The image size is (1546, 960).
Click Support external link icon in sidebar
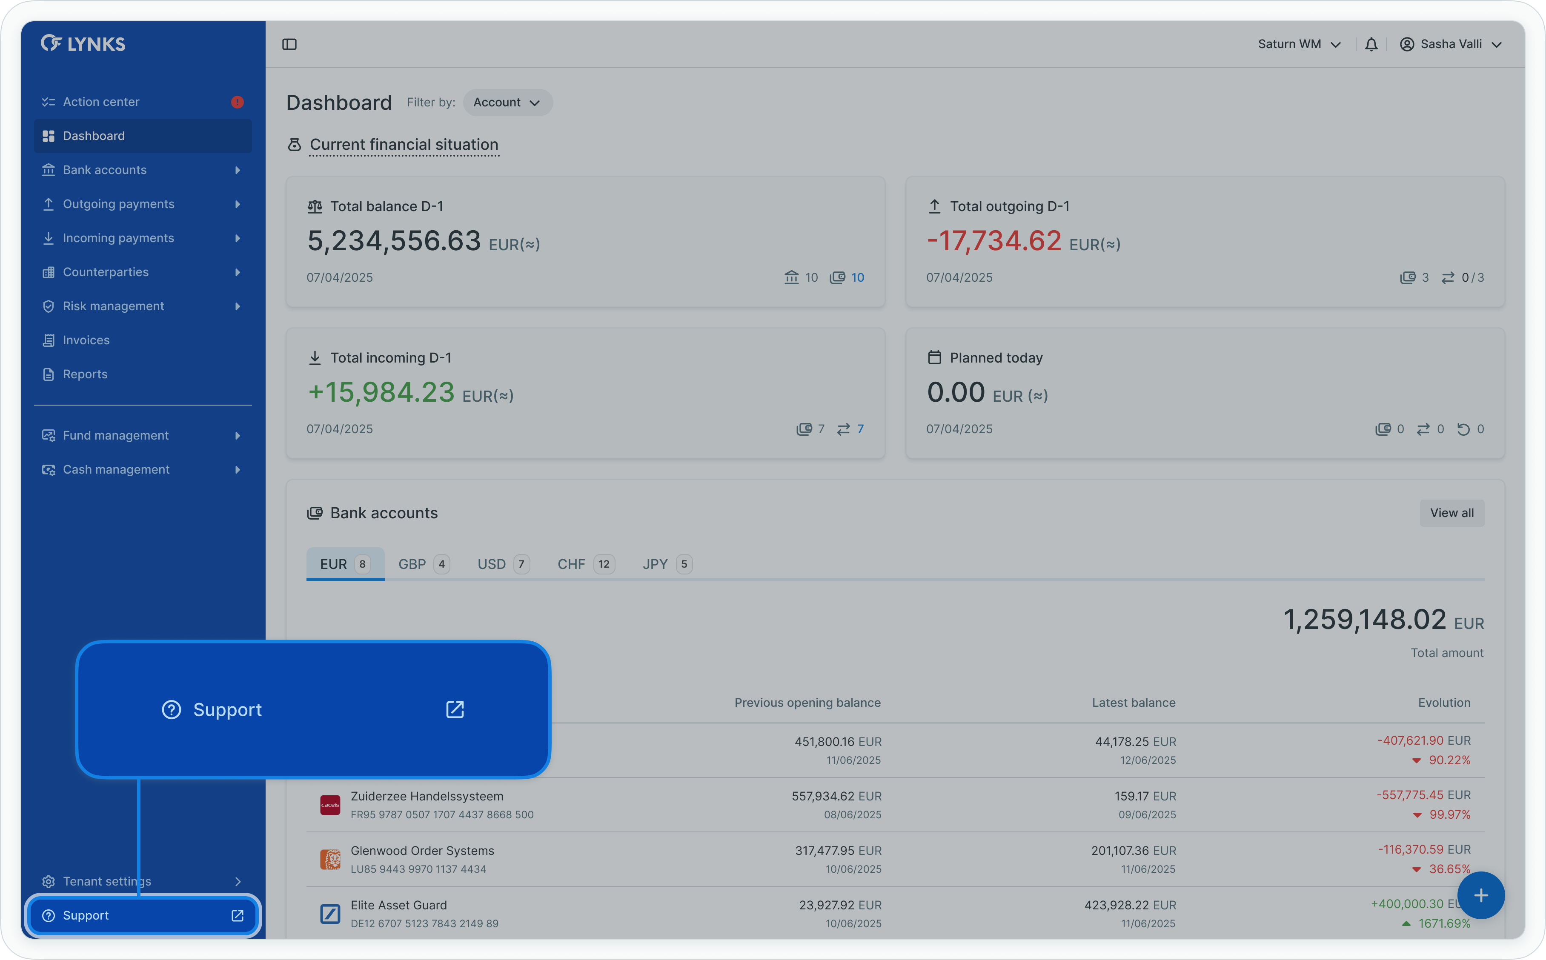click(x=238, y=916)
